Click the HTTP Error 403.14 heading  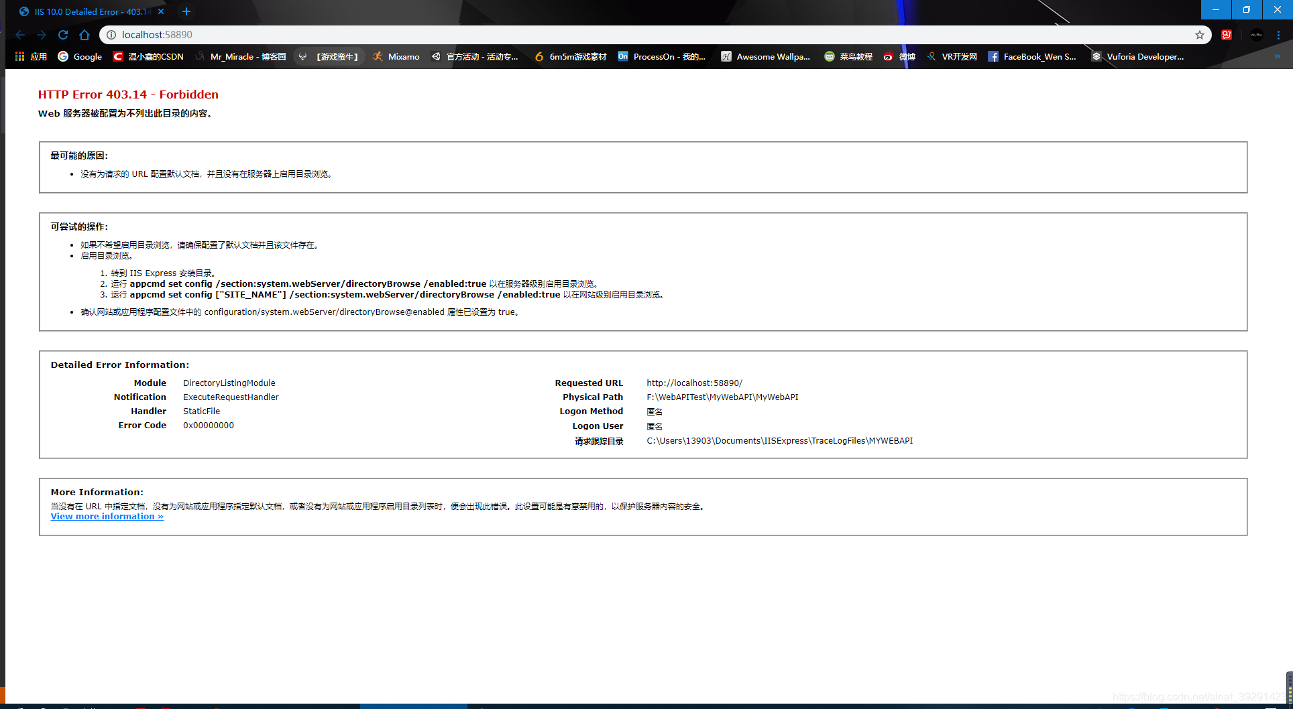[x=128, y=94]
